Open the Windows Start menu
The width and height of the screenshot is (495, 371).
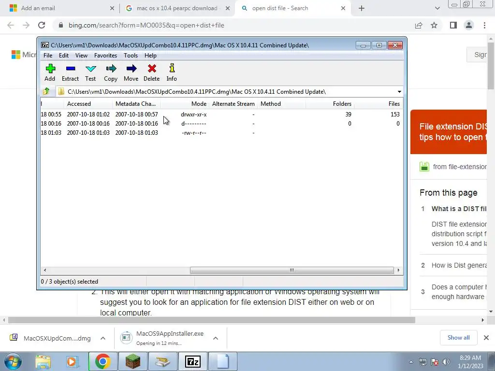coord(13,361)
